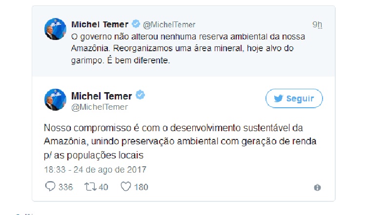The width and height of the screenshot is (366, 215).
Task: Click the 40 retweets count
Action: 103,187
